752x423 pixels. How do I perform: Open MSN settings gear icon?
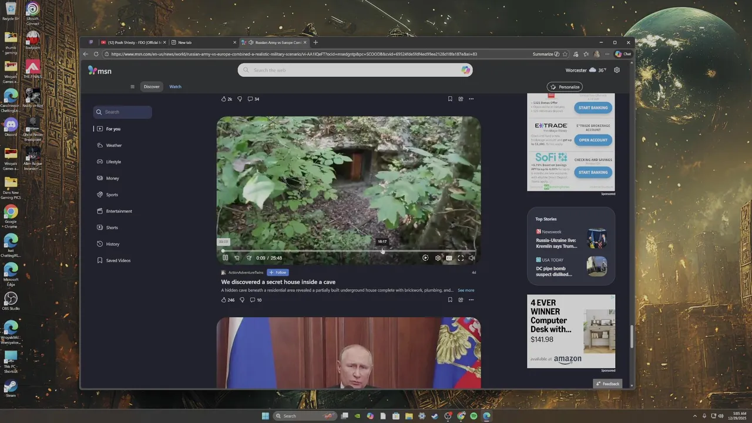click(x=616, y=70)
